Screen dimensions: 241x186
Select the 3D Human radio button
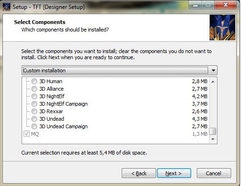pos(34,81)
